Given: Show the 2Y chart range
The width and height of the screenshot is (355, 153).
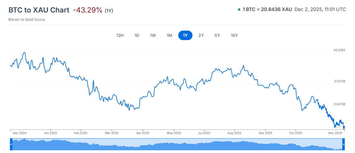Looking at the screenshot, I should coord(201,35).
